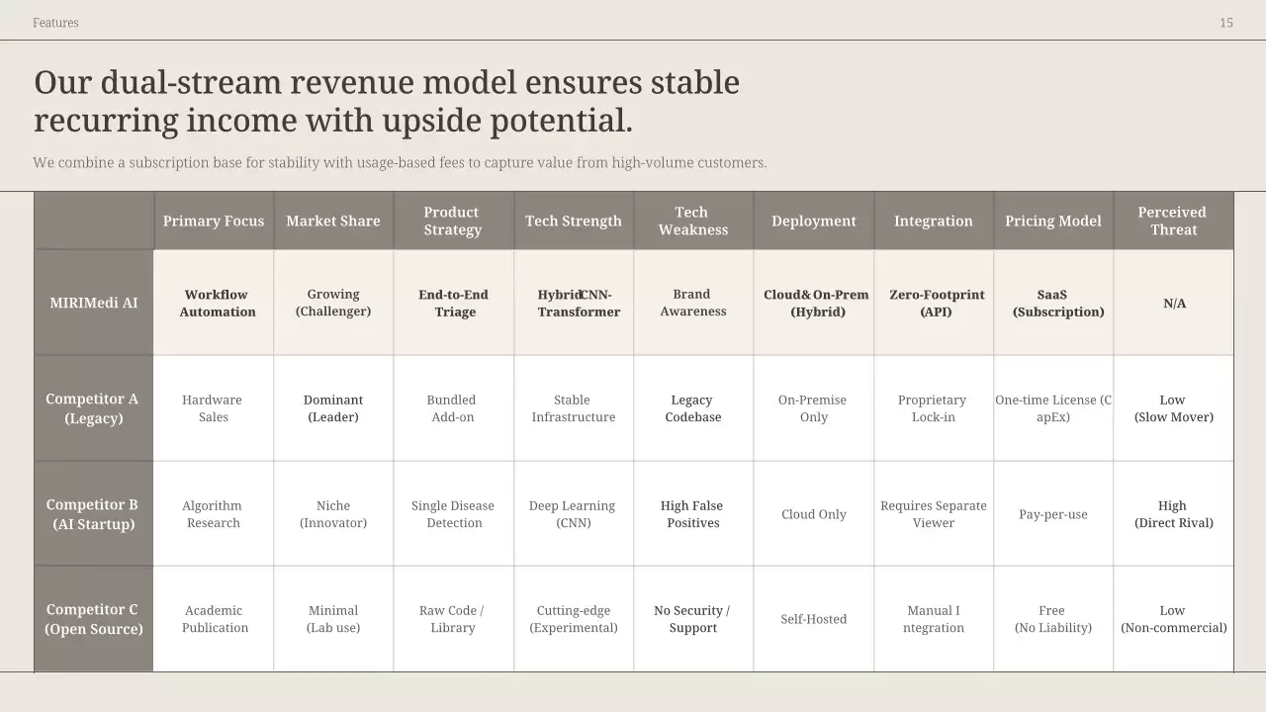Click the "Market Share" column header
The height and width of the screenshot is (712, 1266).
[333, 221]
